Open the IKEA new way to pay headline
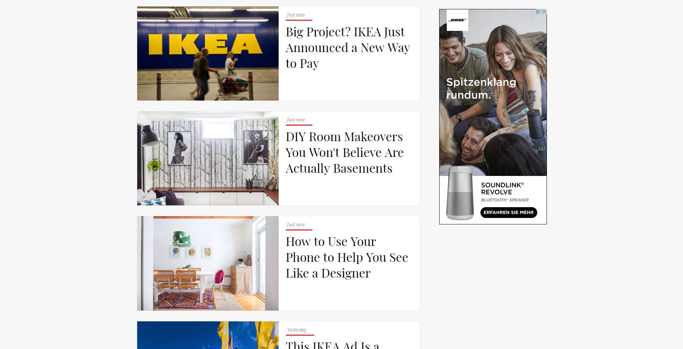683x349 pixels. (348, 48)
